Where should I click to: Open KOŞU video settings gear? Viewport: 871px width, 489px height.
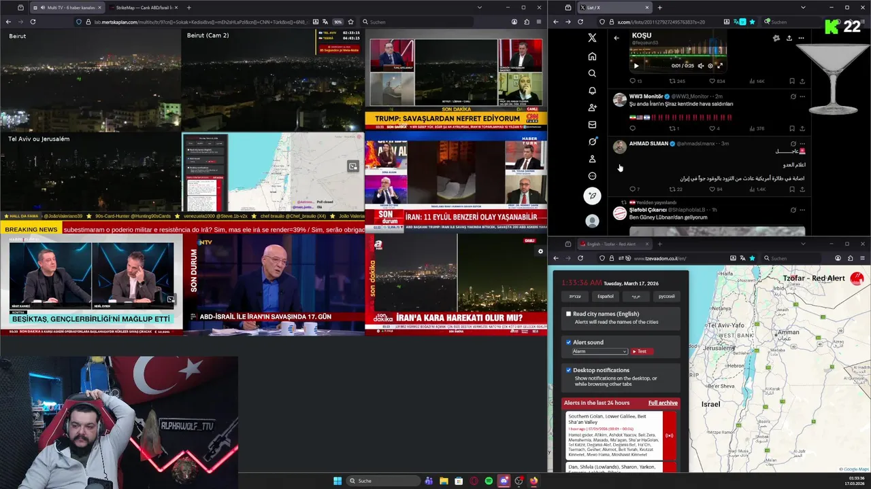point(710,66)
